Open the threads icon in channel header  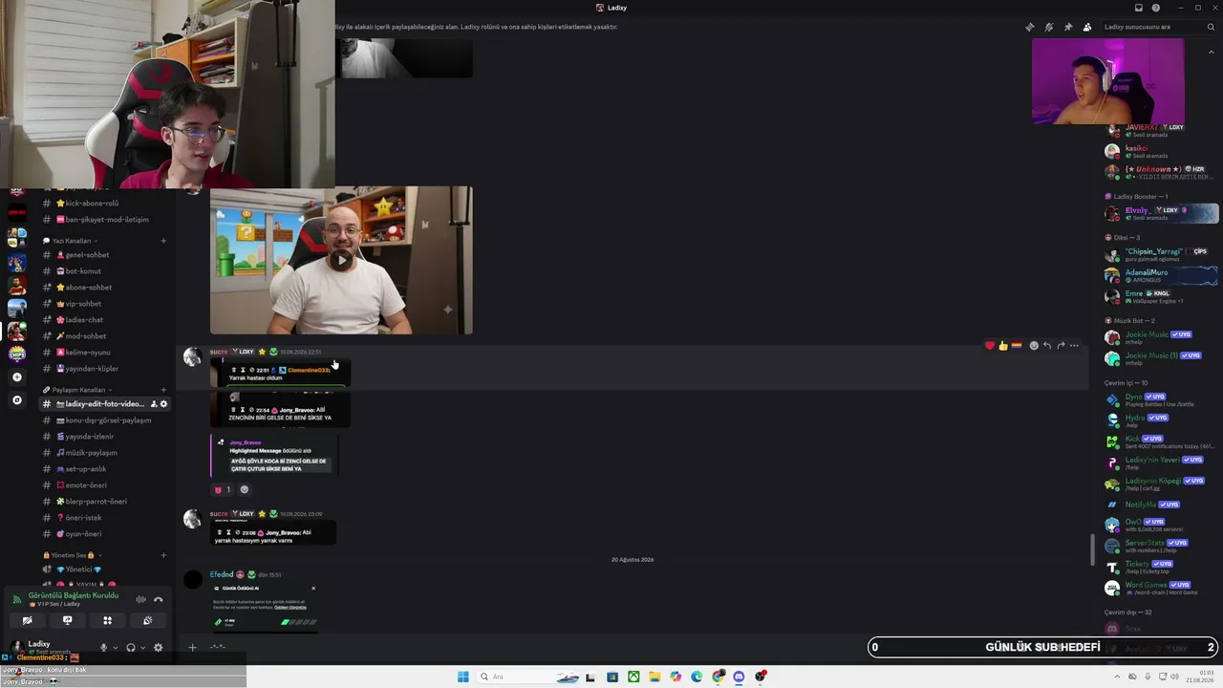tap(1029, 27)
